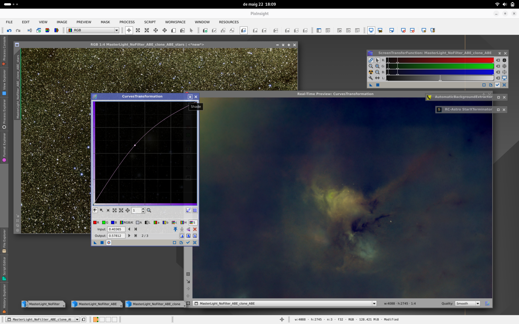This screenshot has width=519, height=324.
Task: Reset the STF red channel
Action: click(498, 60)
